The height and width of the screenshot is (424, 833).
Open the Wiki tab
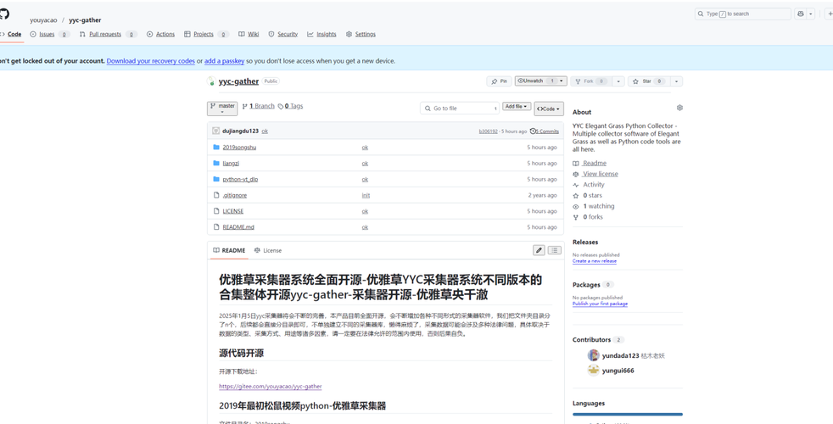point(249,34)
